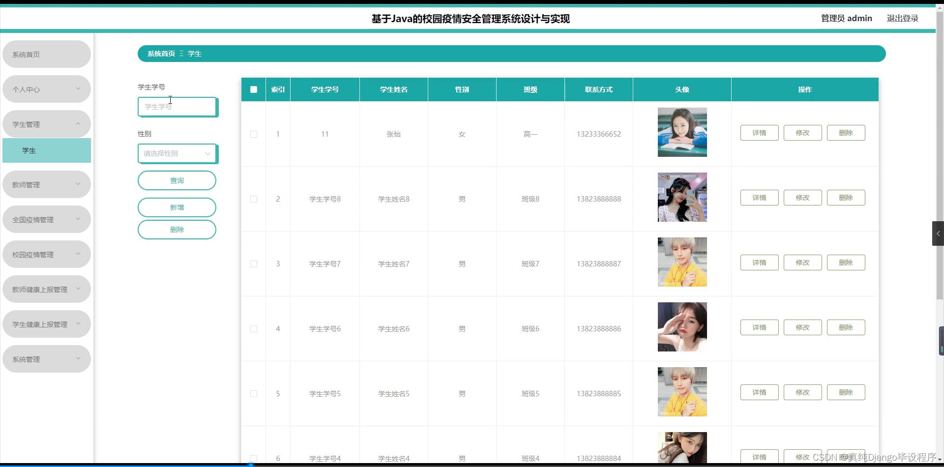
Task: Click the page vertical scrollbar
Action: [x=940, y=155]
